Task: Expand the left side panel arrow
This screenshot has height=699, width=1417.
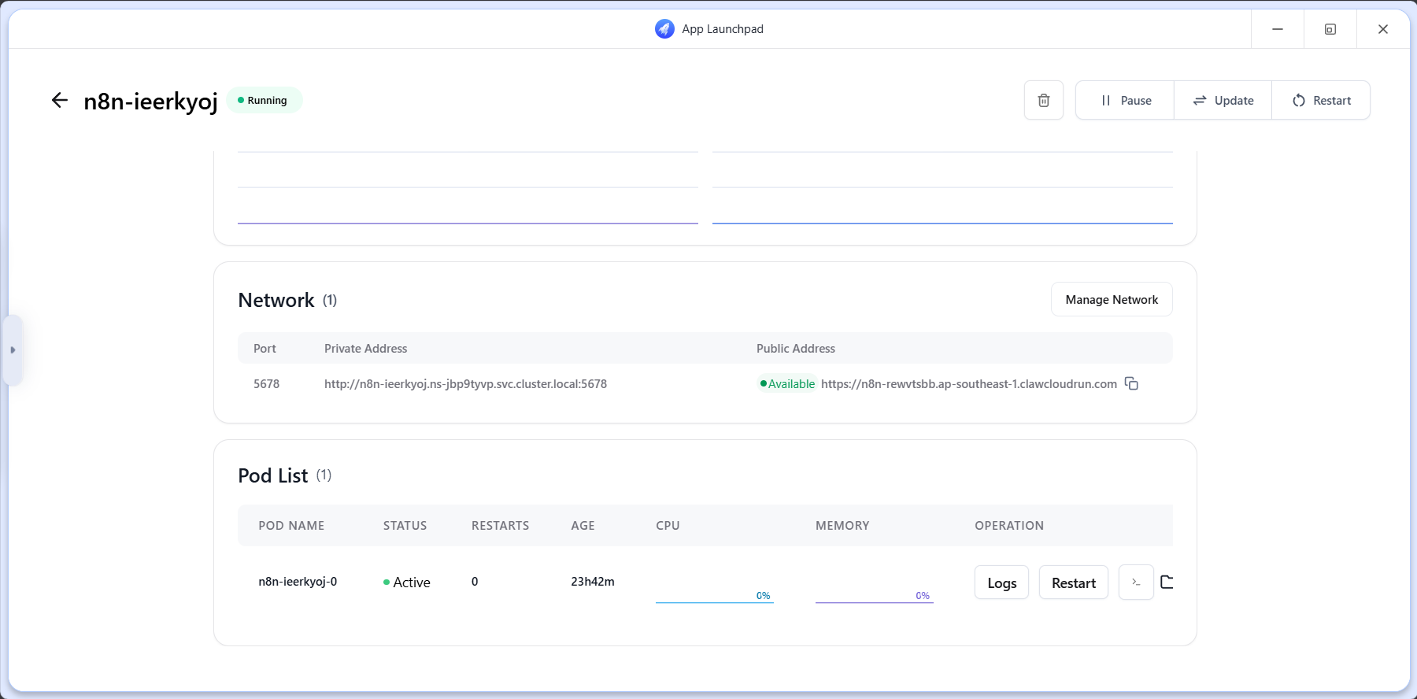Action: [13, 349]
